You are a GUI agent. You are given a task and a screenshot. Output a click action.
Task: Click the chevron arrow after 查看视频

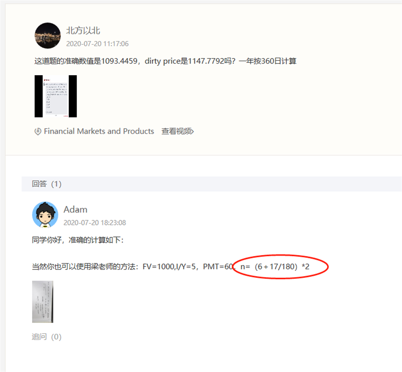pyautogui.click(x=192, y=131)
